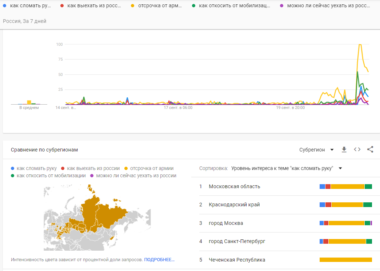Image resolution: width=380 pixels, height=271 pixels.
Task: Click the 'В среднем' average bar chart
Action: (29, 102)
